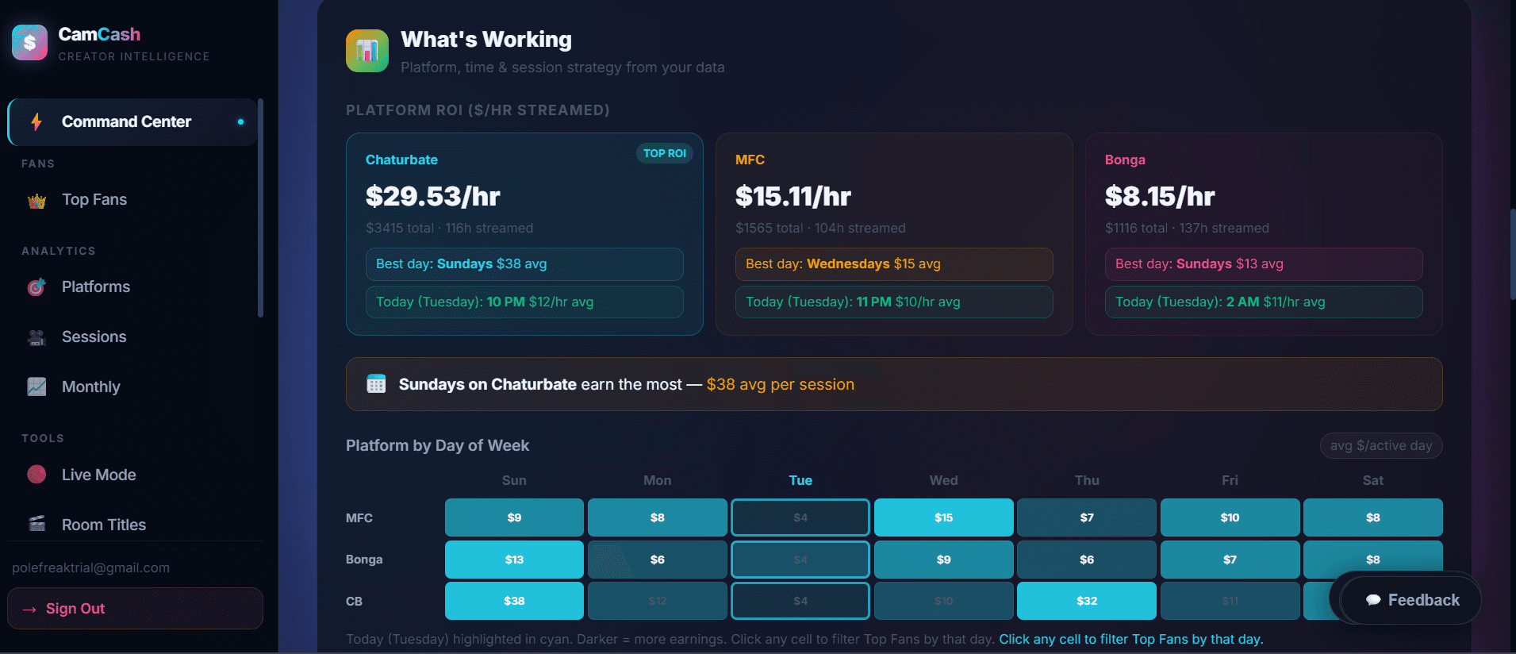1516x654 pixels.
Task: Click the $29.53/hr Chaturbate rate
Action: pyautogui.click(x=432, y=196)
